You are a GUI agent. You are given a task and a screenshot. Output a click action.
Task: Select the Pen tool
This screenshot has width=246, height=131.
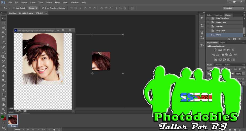(3, 85)
